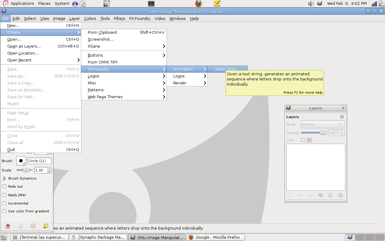Click the Scale value field showing 1.00
The height and width of the screenshot is (241, 385).
point(41,170)
